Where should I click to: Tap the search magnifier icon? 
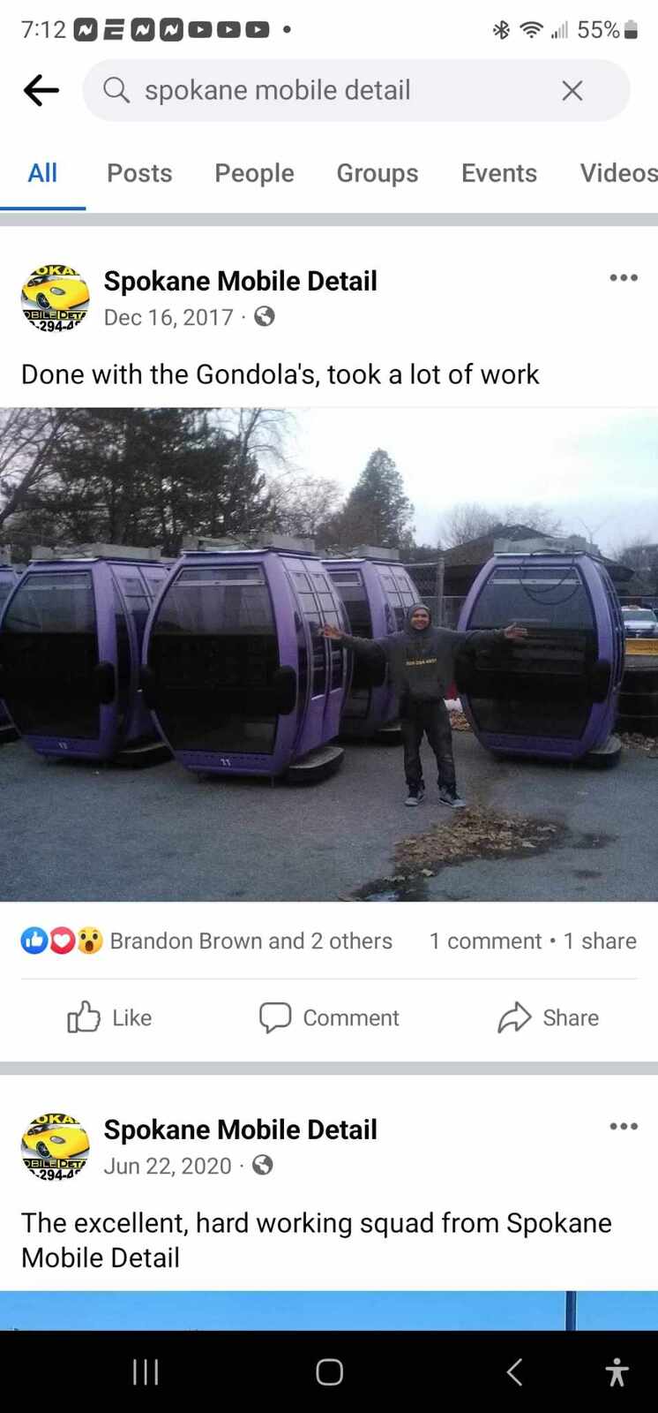tap(116, 89)
